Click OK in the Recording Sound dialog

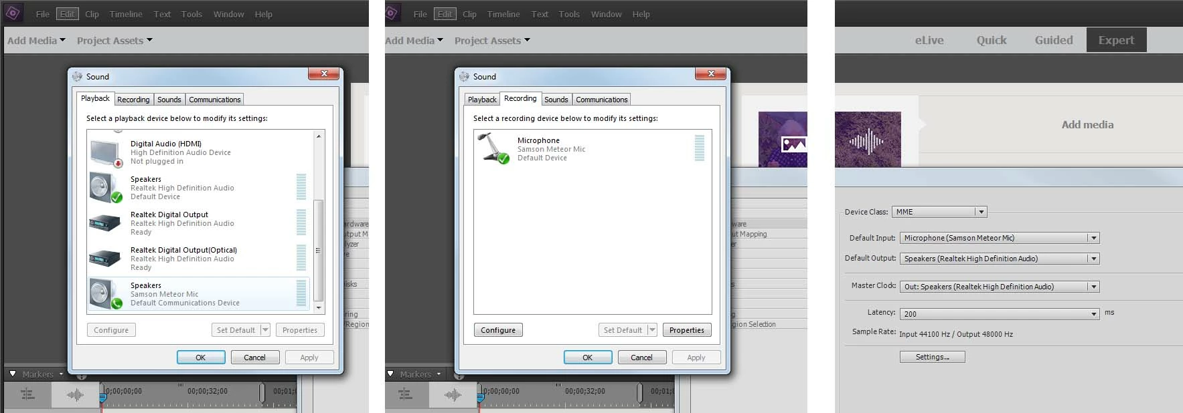pyautogui.click(x=588, y=358)
